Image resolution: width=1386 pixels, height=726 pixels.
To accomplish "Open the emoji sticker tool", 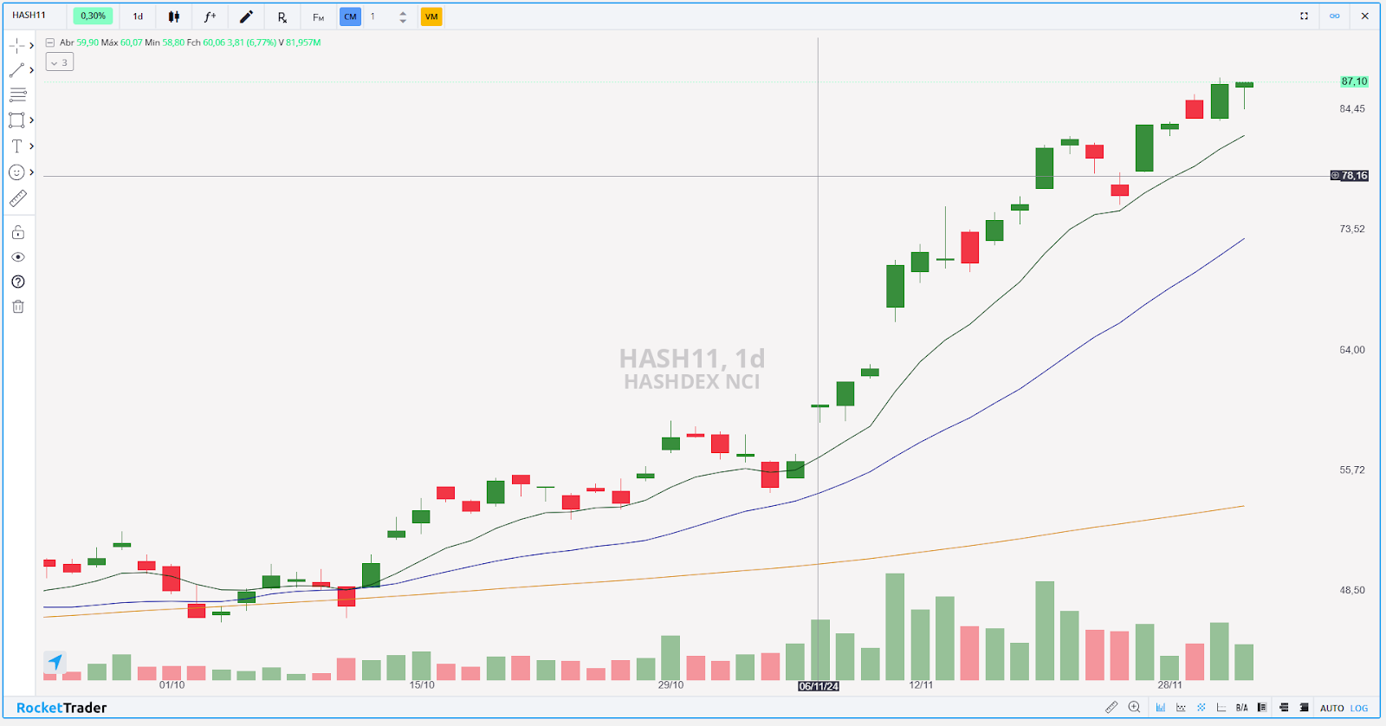I will [16, 172].
